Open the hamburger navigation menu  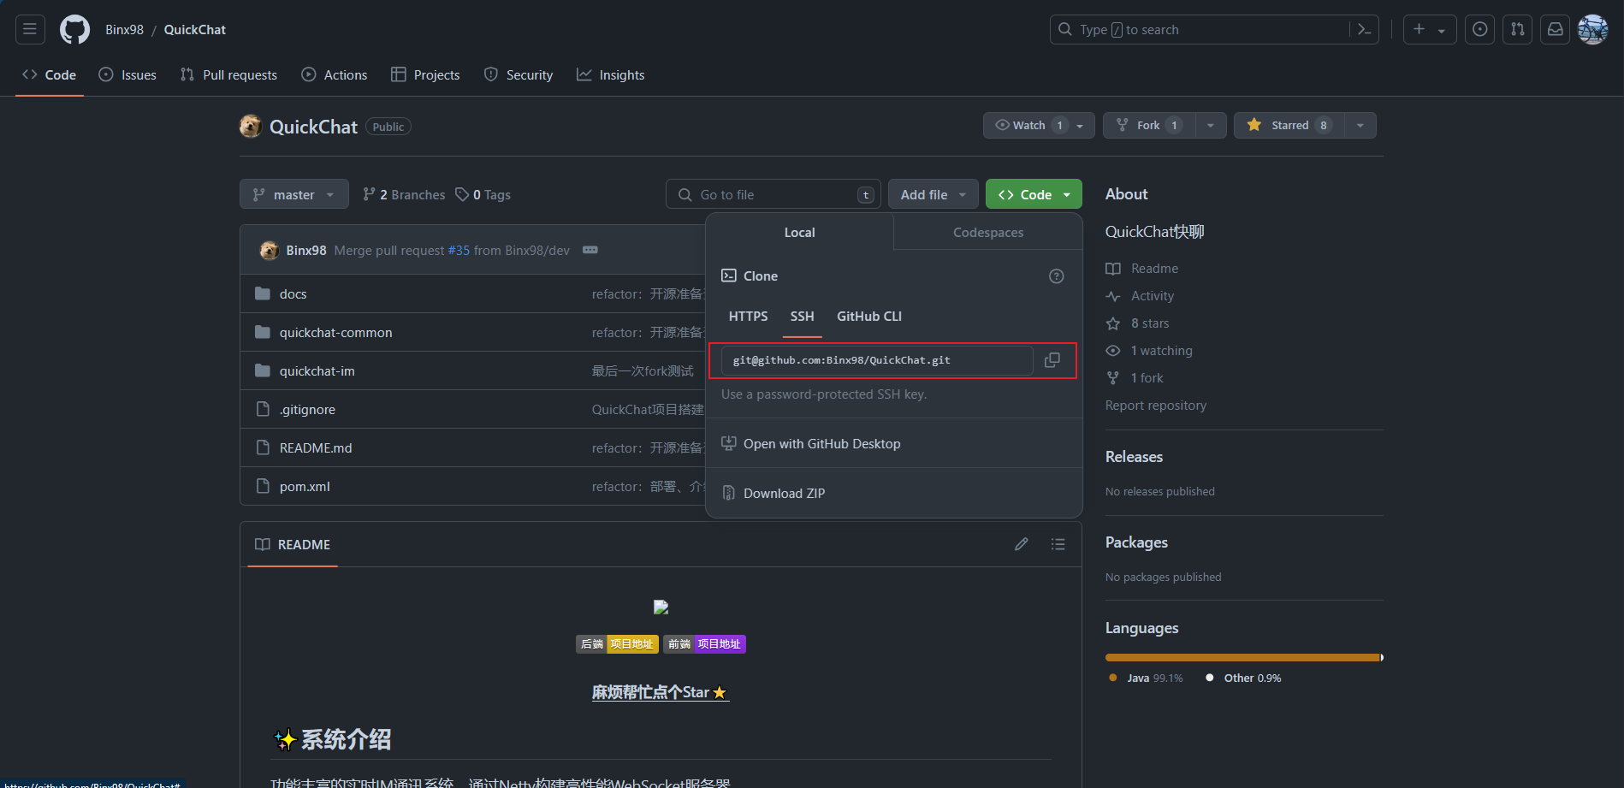tap(30, 29)
